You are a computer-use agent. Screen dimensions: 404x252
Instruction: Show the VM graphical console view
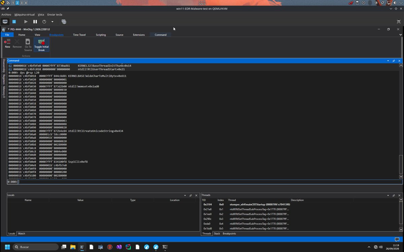point(5,22)
